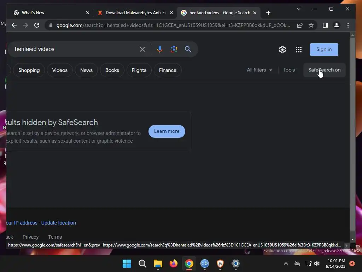The height and width of the screenshot is (272, 362).
Task: Open File Explorer from taskbar
Action: [x=158, y=263]
